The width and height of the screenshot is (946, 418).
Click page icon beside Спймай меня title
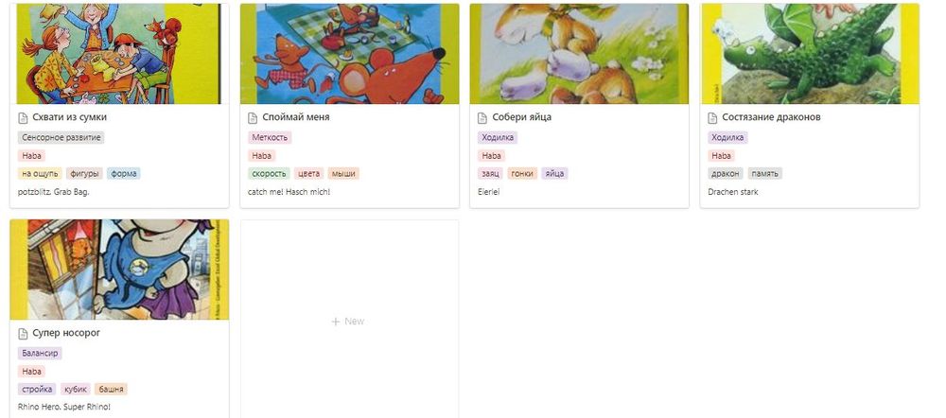[x=253, y=117]
